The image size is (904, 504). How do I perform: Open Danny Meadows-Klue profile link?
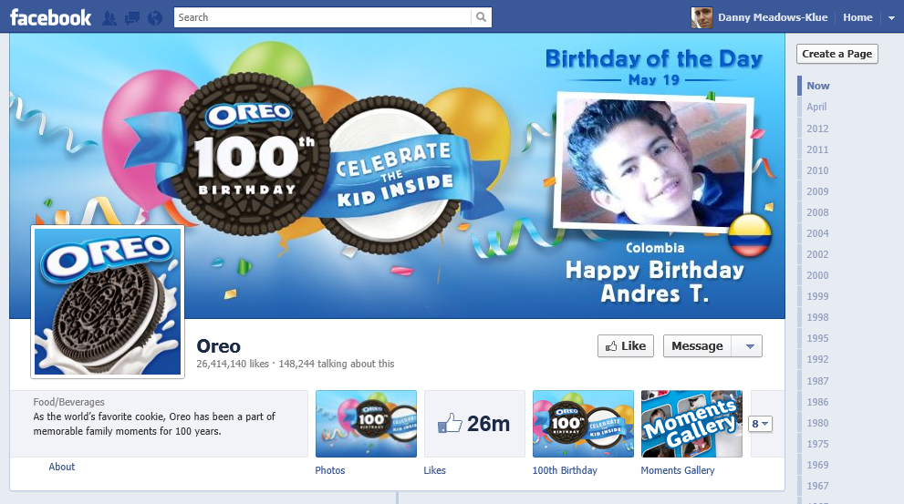point(773,17)
